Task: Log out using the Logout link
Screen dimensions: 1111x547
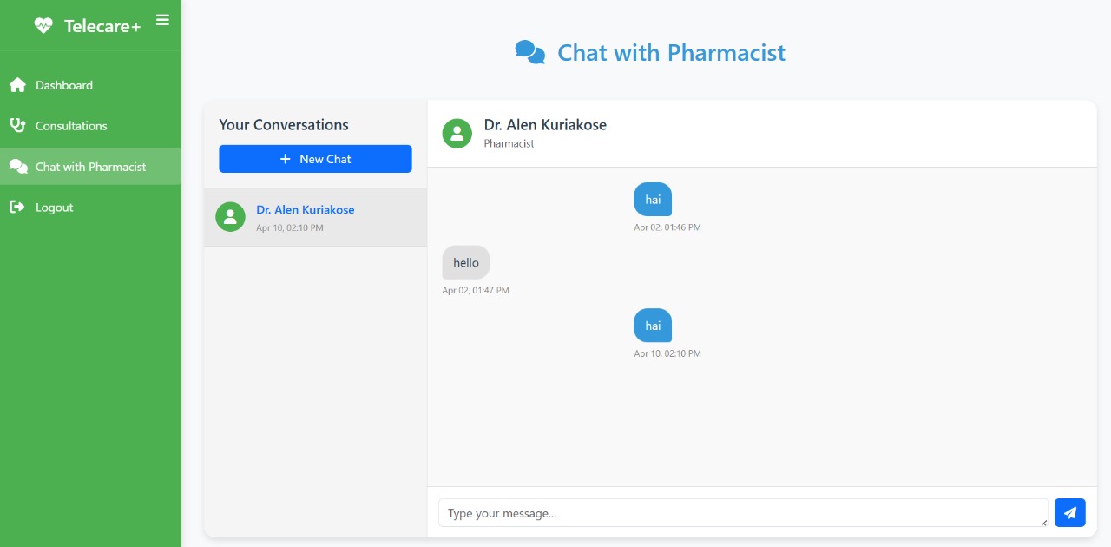Action: 54,208
